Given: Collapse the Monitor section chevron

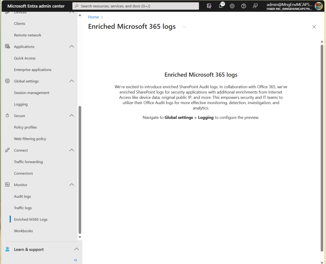Looking at the screenshot, I should [x=72, y=185].
